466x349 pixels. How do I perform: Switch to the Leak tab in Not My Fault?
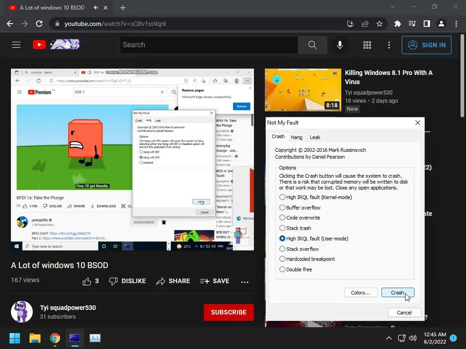point(315,137)
